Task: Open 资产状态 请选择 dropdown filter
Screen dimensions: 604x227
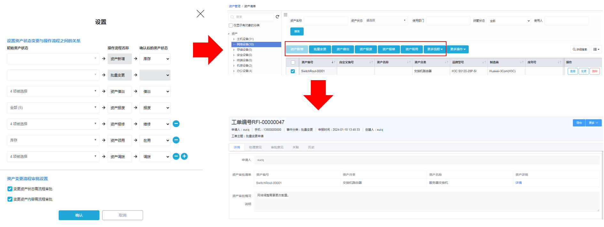Action: pyautogui.click(x=386, y=21)
